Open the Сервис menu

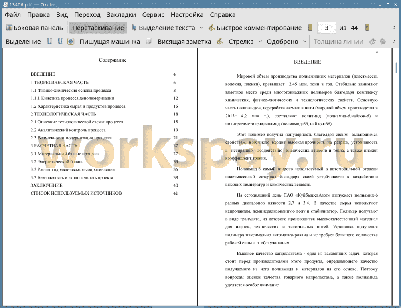153,15
